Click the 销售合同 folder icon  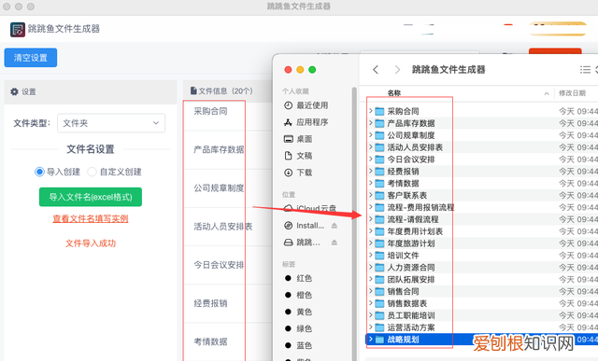pyautogui.click(x=379, y=291)
